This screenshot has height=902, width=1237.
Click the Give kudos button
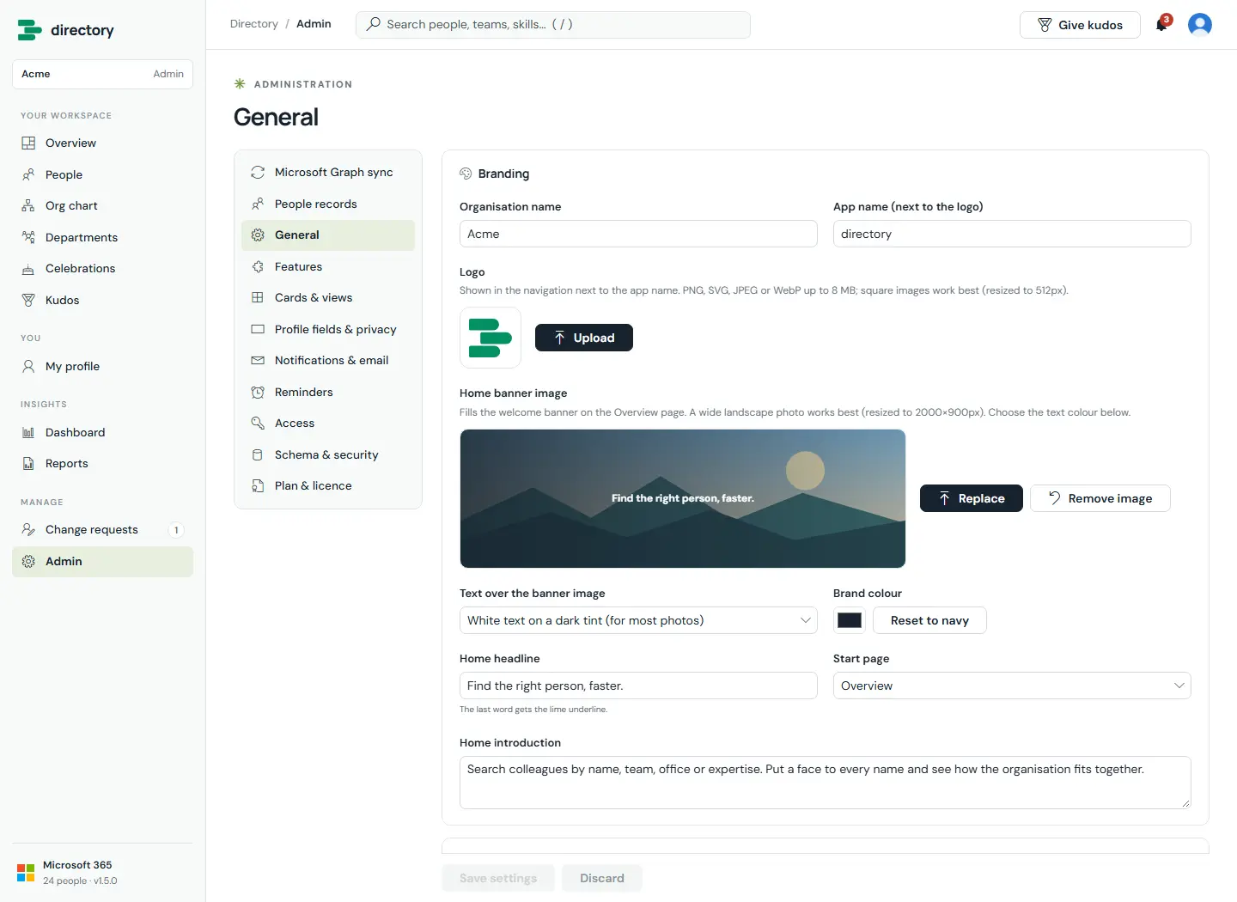click(1080, 25)
